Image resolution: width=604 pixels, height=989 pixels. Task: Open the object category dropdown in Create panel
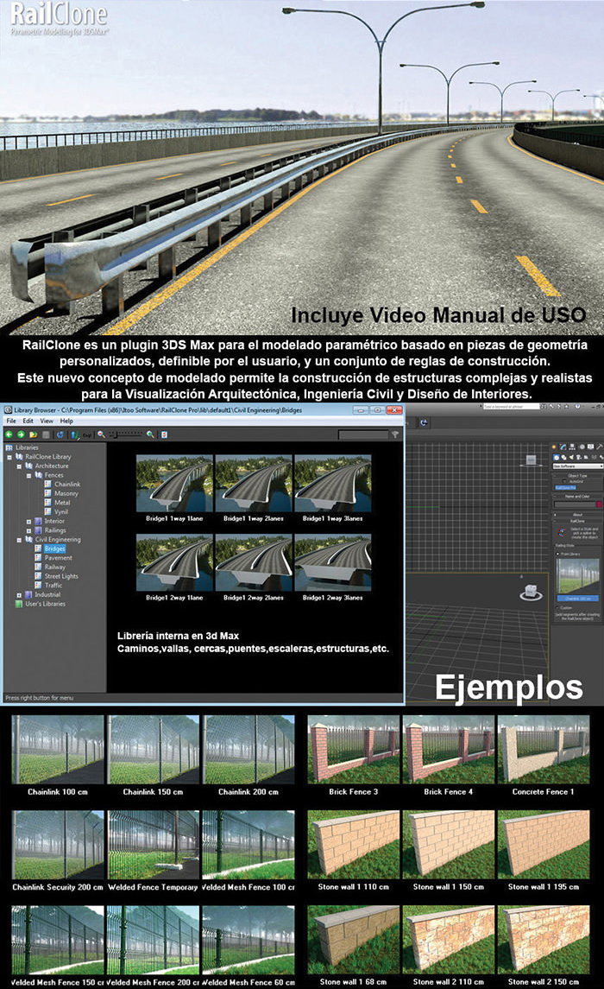[x=577, y=466]
